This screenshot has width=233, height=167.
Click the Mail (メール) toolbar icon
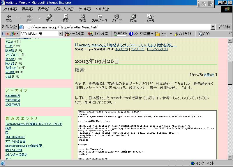coord(150,18)
